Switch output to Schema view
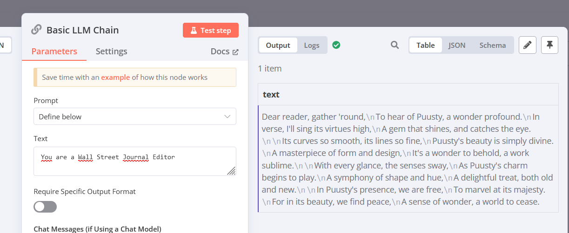This screenshot has width=569, height=233. click(x=493, y=45)
